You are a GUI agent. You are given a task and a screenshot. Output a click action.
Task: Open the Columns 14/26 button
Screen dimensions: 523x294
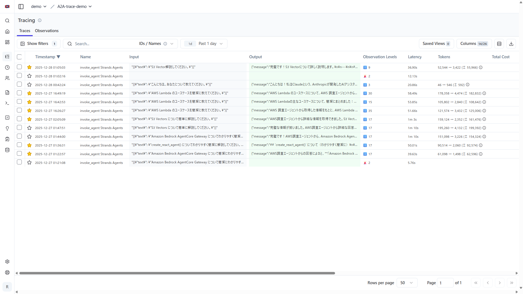tap(474, 44)
